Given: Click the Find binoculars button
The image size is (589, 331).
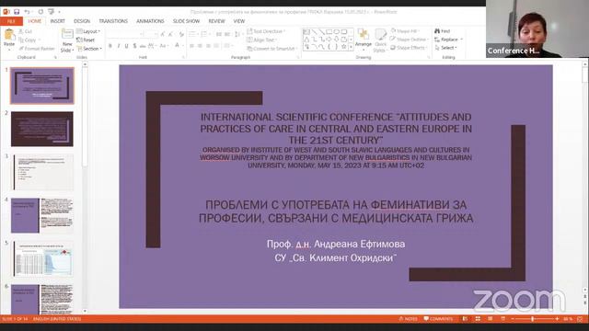Looking at the screenshot, I should click(442, 31).
